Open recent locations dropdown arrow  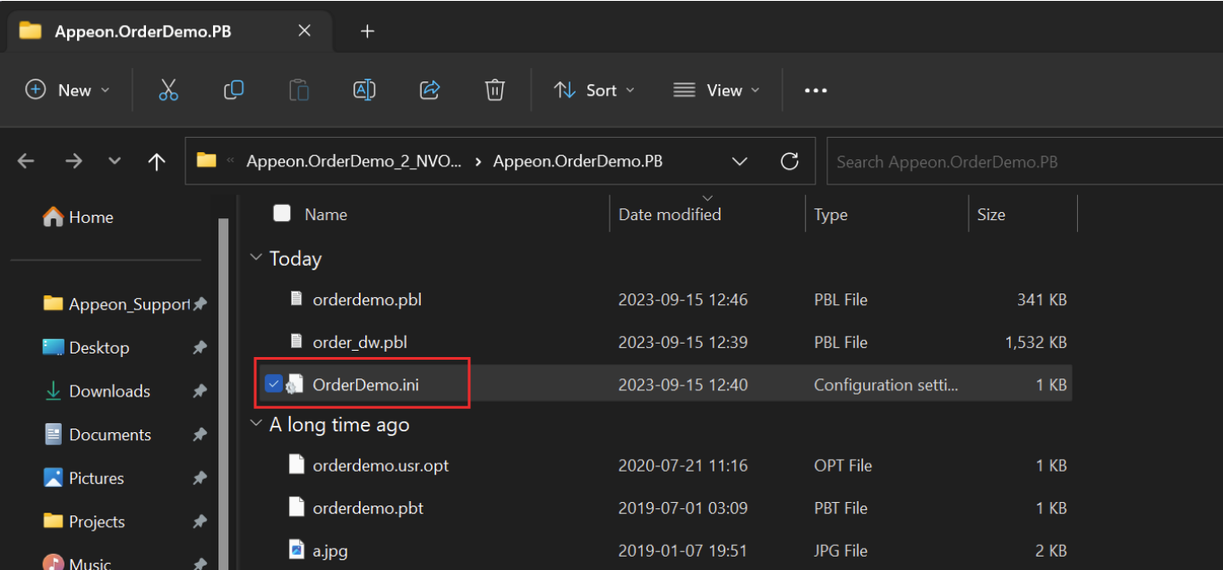click(x=115, y=161)
